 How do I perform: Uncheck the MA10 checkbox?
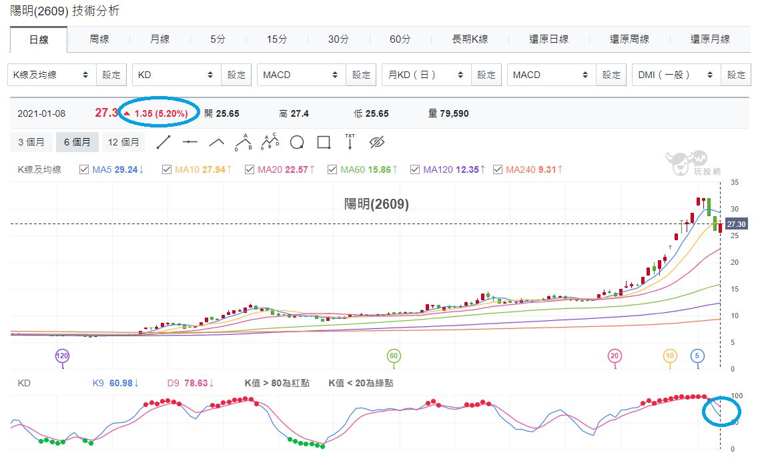[167, 169]
